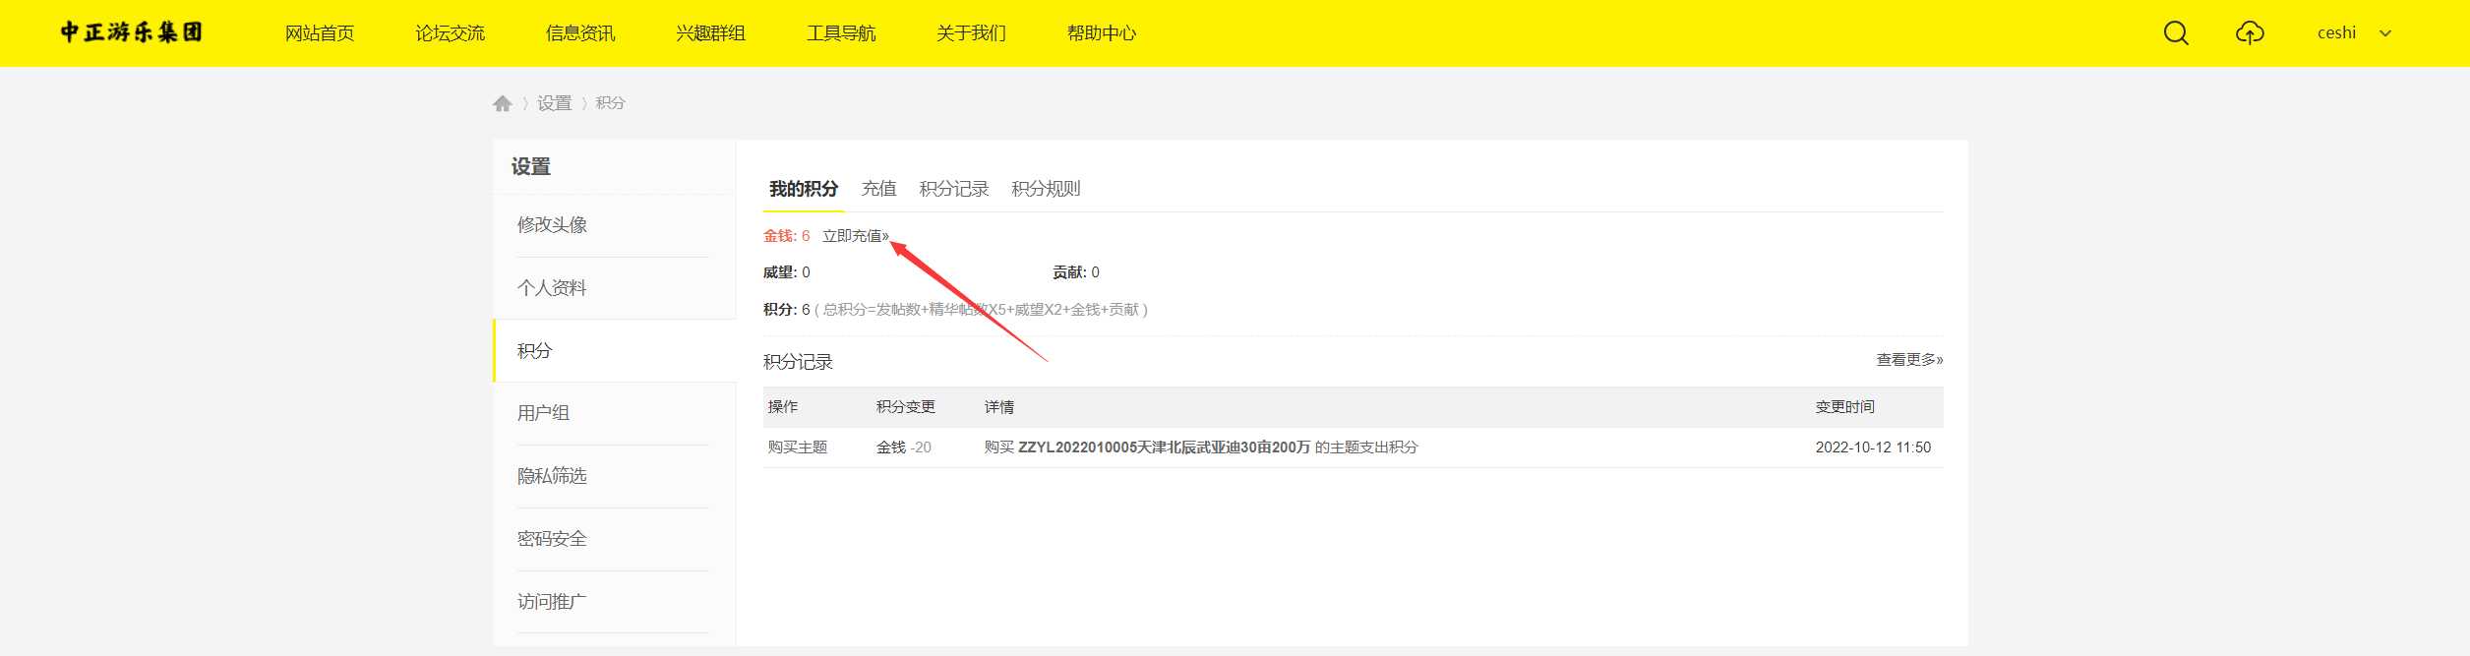Viewport: 2470px width, 656px height.
Task: Open the search magnifier icon
Action: pyautogui.click(x=2176, y=33)
